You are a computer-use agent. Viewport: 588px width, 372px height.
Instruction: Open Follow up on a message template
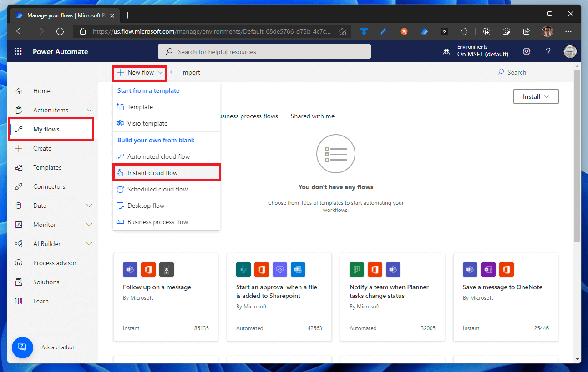(166, 297)
